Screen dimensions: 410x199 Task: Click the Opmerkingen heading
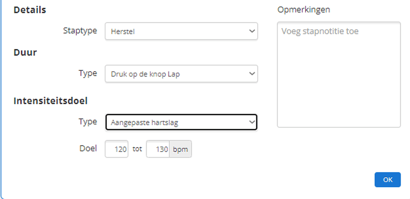click(x=303, y=10)
